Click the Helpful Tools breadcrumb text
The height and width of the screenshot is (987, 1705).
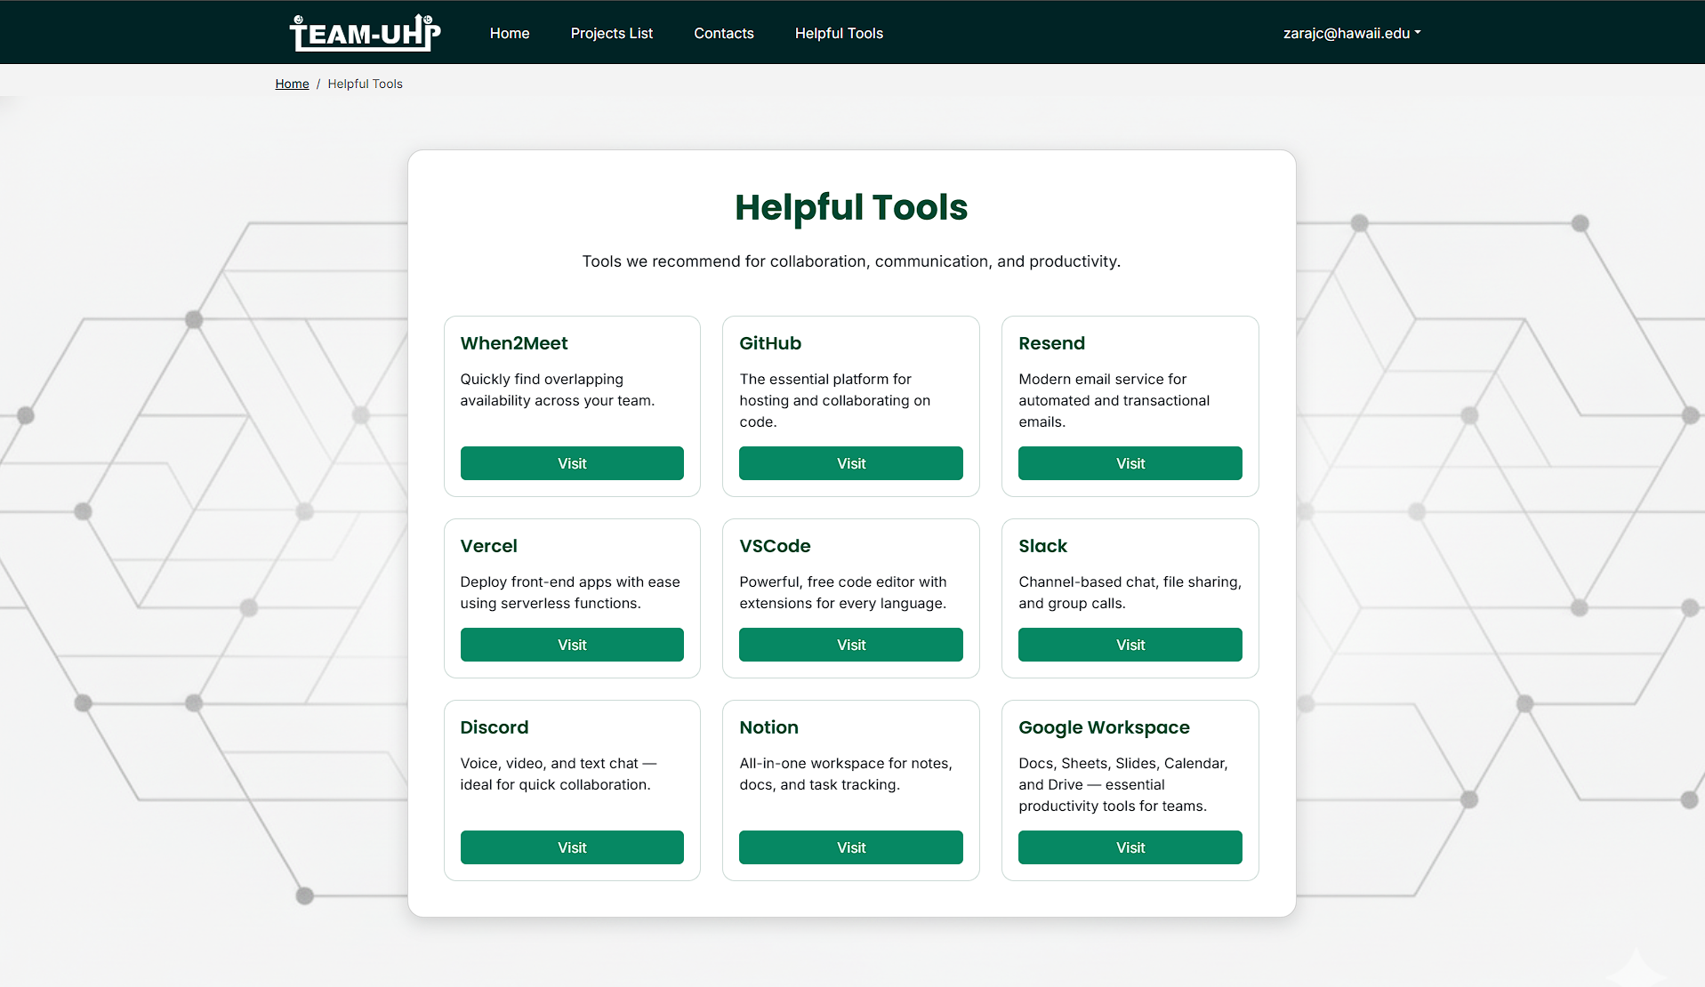pos(365,84)
